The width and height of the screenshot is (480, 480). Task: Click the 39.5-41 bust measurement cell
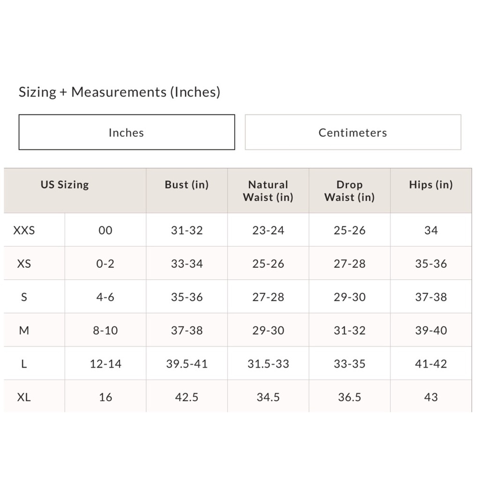click(187, 364)
